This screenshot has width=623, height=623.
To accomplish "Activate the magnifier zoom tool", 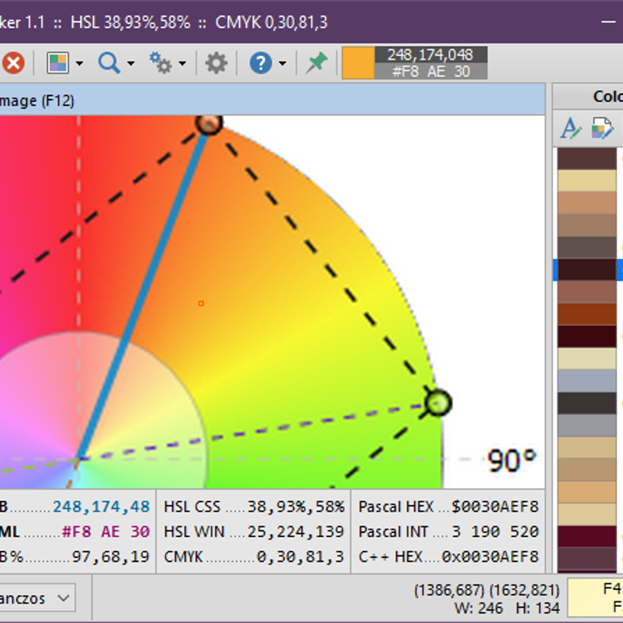I will [x=109, y=62].
